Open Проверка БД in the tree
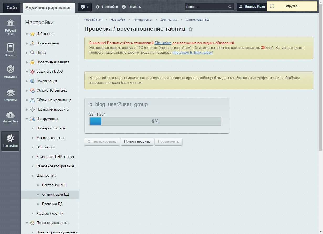The height and width of the screenshot is (234, 323). (x=52, y=204)
